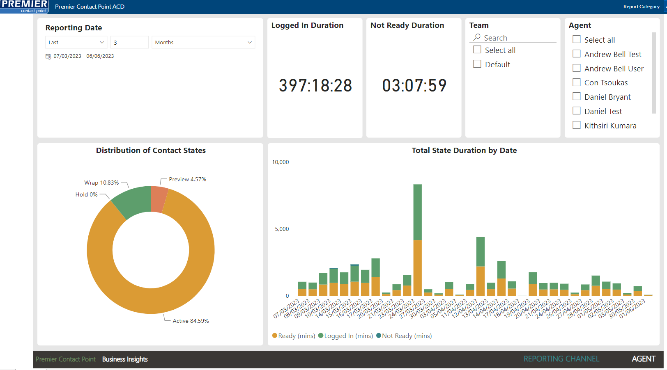This screenshot has width=667, height=370.
Task: Click the Logged In Duration value 397:18:28
Action: pyautogui.click(x=315, y=86)
